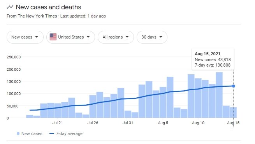Click the Aug 9 bar in chart
Viewport: 255px width, 144px height.
point(191,96)
